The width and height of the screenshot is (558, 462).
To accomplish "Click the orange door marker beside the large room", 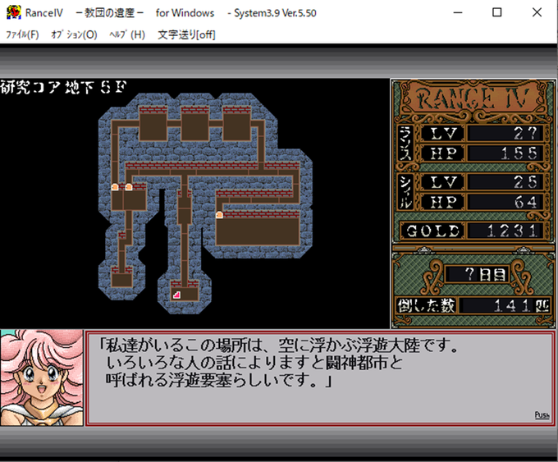I will (220, 215).
